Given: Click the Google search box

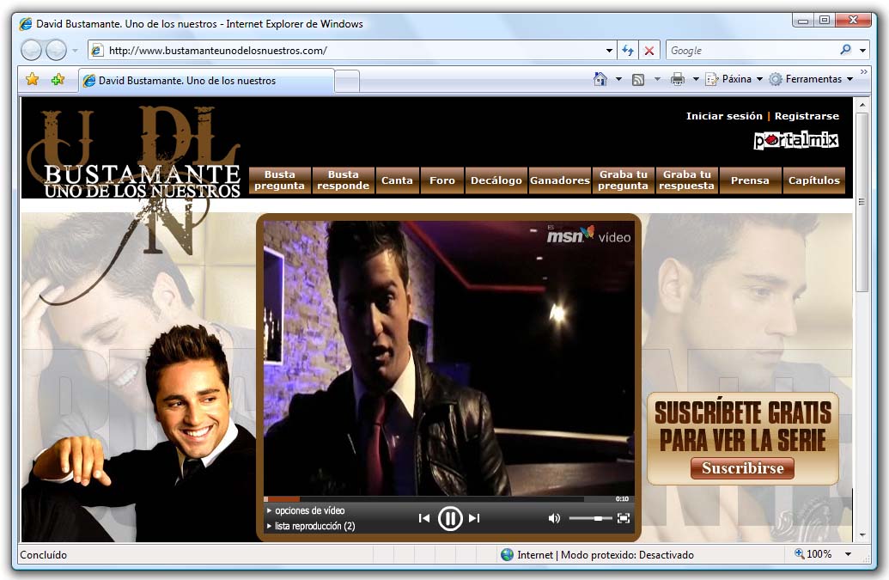Looking at the screenshot, I should point(752,51).
